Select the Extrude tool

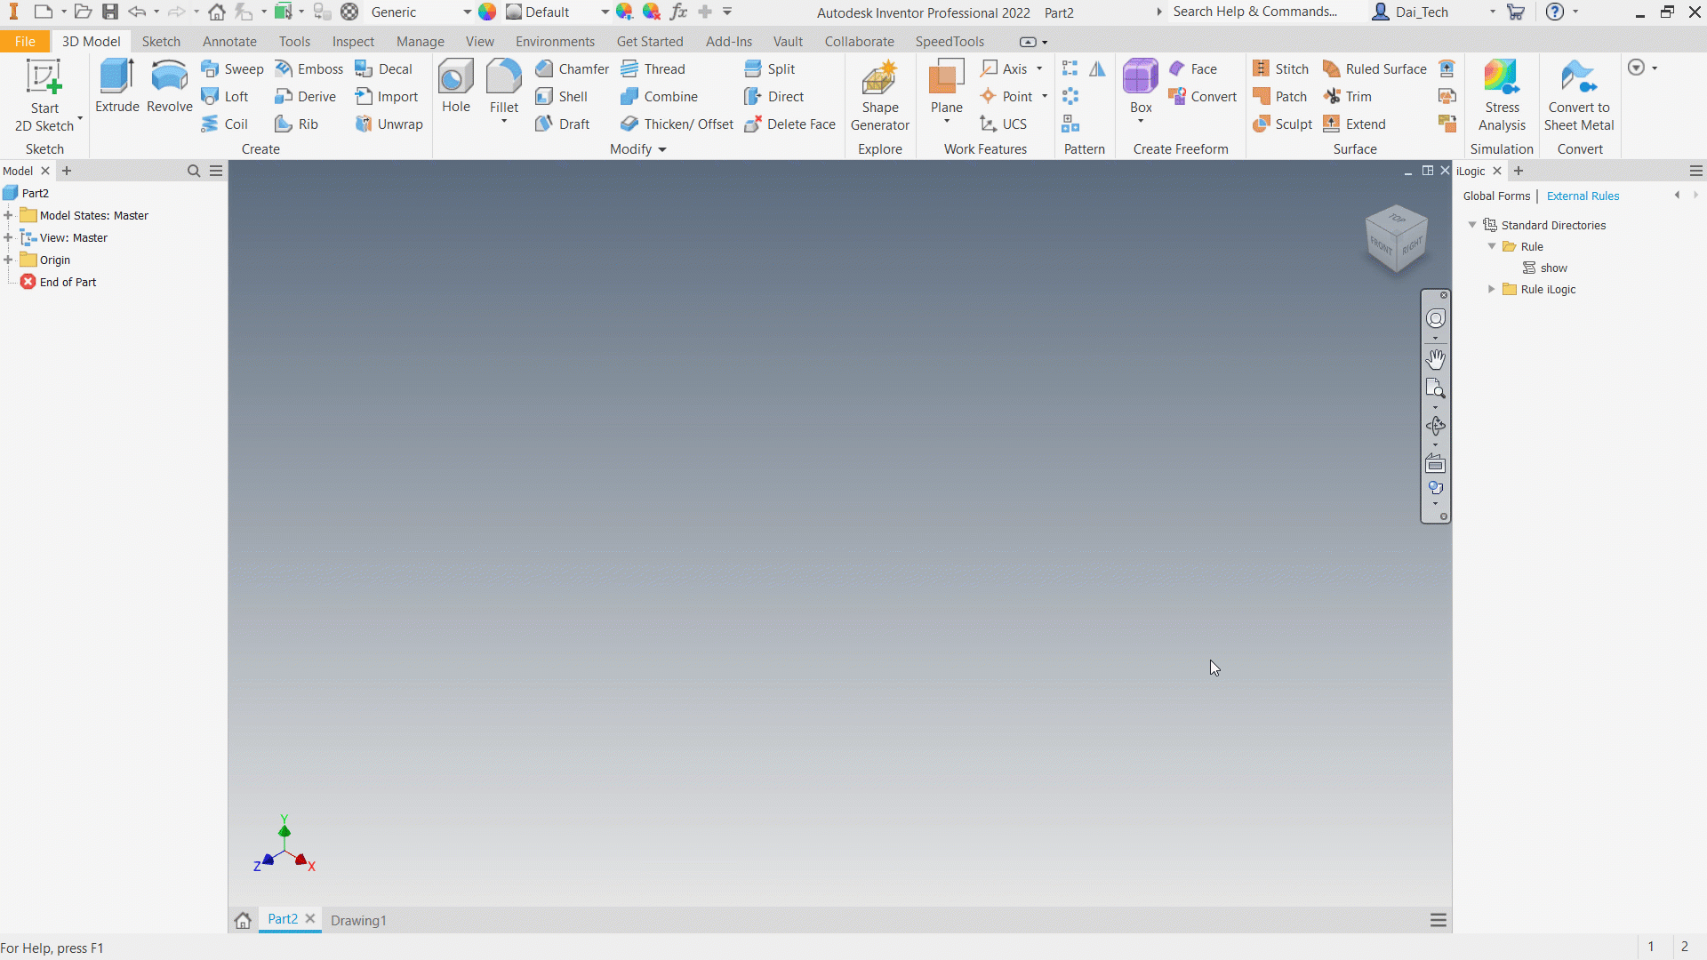pos(116,86)
